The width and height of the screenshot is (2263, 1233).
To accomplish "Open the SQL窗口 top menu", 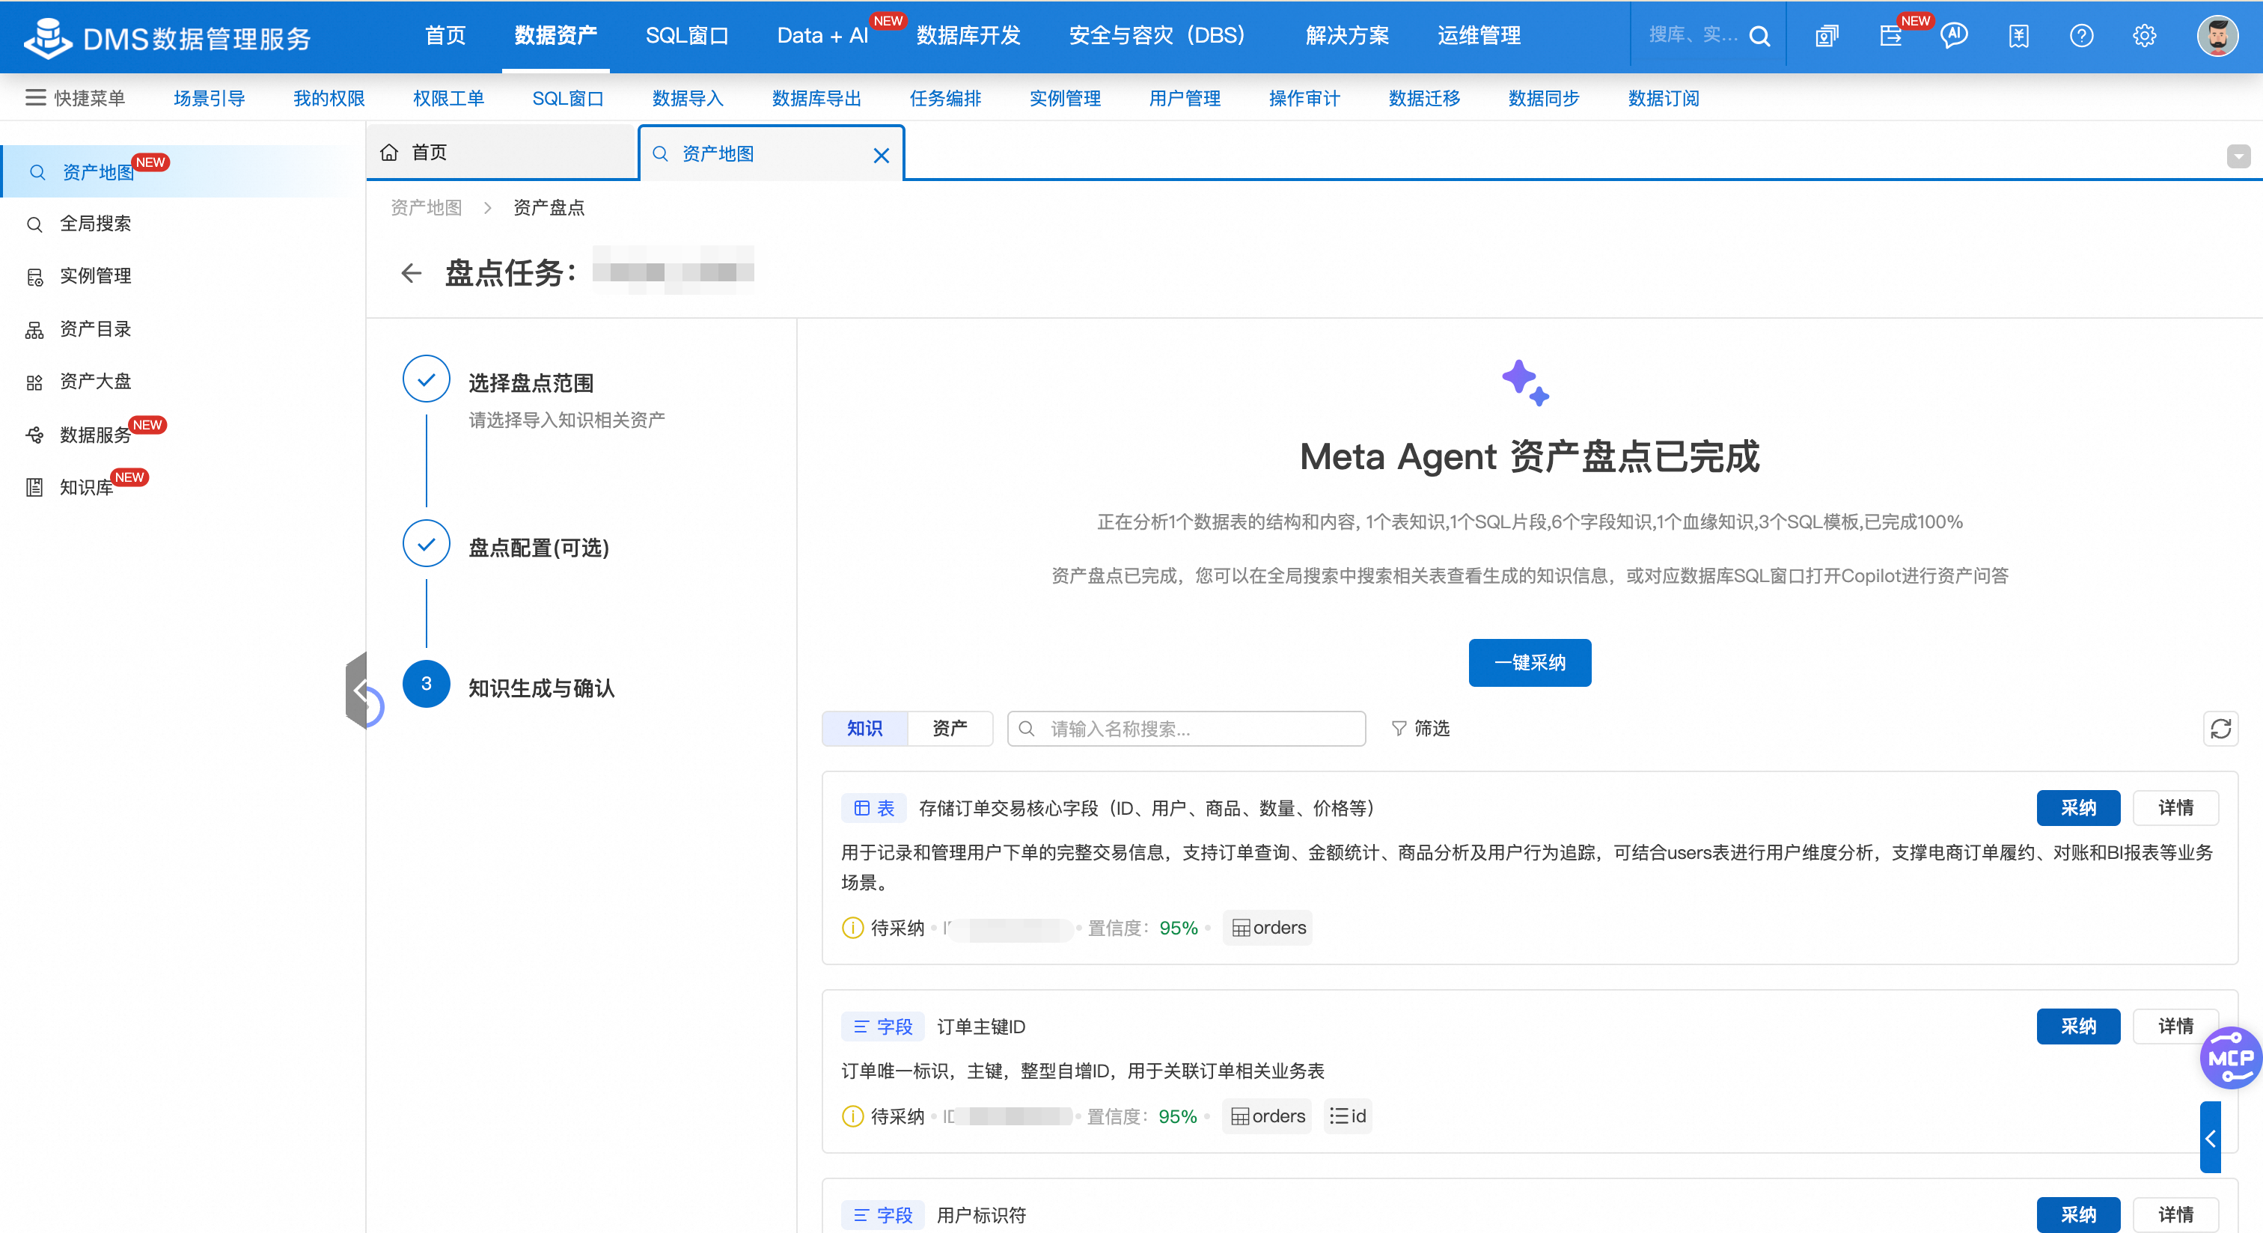I will tap(686, 36).
